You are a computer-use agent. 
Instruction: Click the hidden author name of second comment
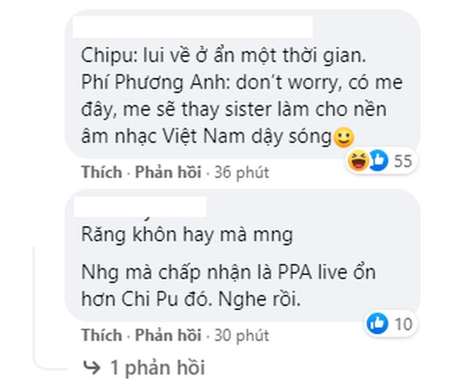coord(140,207)
